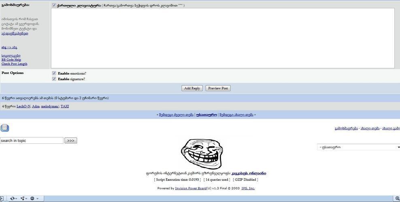400x202 pixels.
Task: Click the >>> search submit button
Action: pos(71,141)
